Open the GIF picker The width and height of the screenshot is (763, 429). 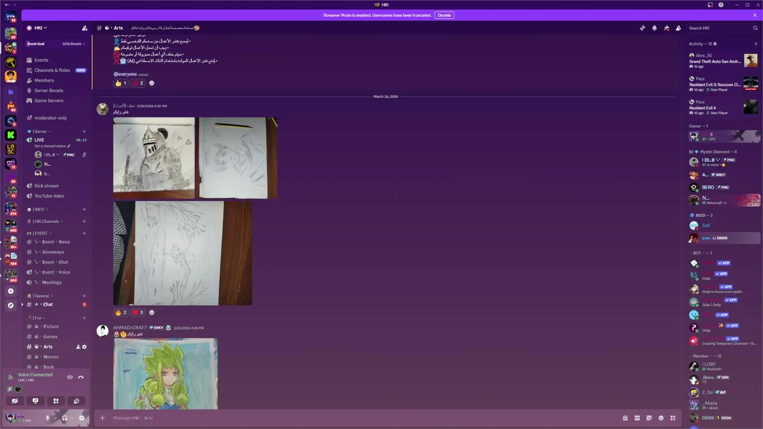[x=637, y=418]
